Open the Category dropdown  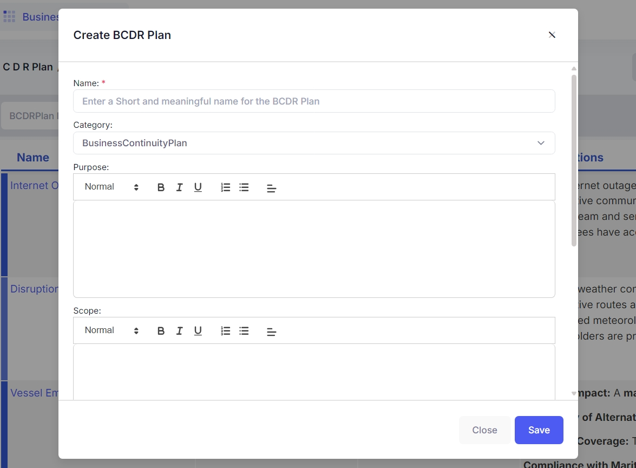tap(314, 143)
